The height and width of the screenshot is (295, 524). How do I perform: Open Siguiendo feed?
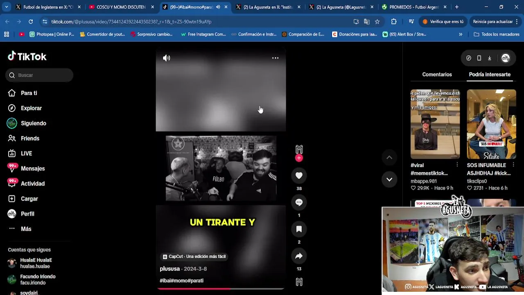(x=33, y=123)
